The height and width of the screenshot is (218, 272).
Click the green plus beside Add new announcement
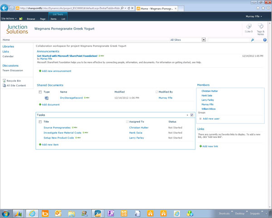point(40,71)
